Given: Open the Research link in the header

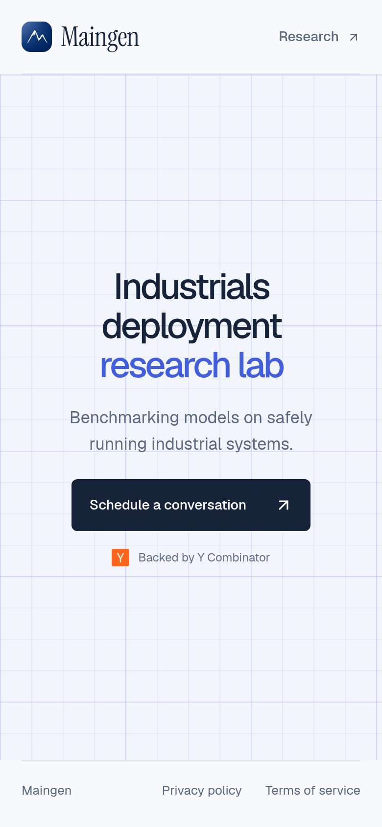Looking at the screenshot, I should click(319, 37).
